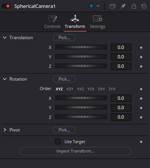Switch to the Settings tab

(98, 22)
